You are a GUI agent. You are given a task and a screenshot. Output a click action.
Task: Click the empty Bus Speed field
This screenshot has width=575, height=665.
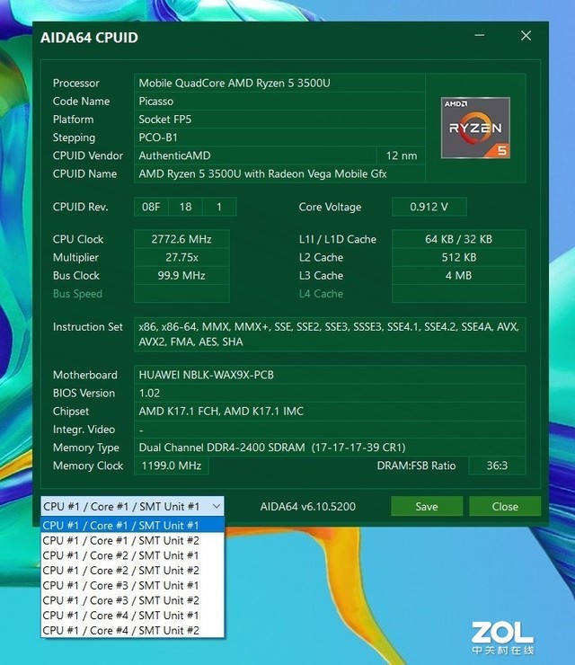(181, 294)
